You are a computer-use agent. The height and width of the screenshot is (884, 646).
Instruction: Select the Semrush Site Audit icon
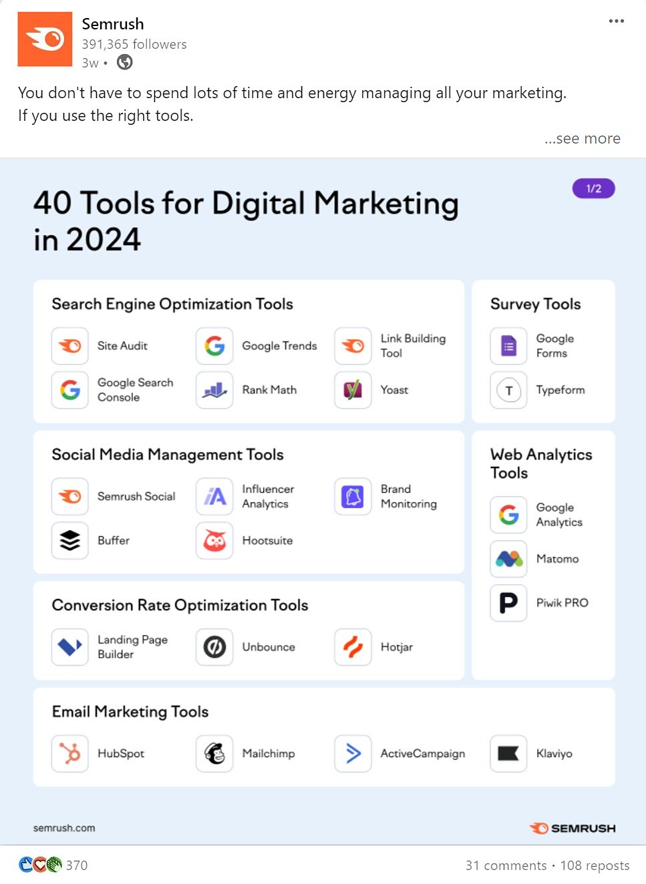[x=69, y=346]
